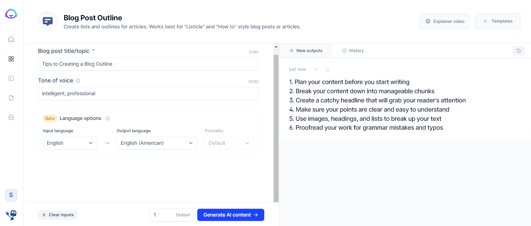Image resolution: width=531 pixels, height=226 pixels.
Task: Expand the Input language English dropdown
Action: click(x=70, y=143)
